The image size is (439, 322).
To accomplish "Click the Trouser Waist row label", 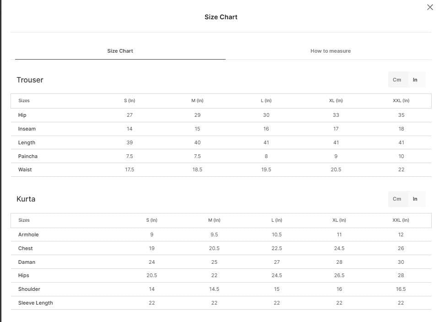I will 25,169.
